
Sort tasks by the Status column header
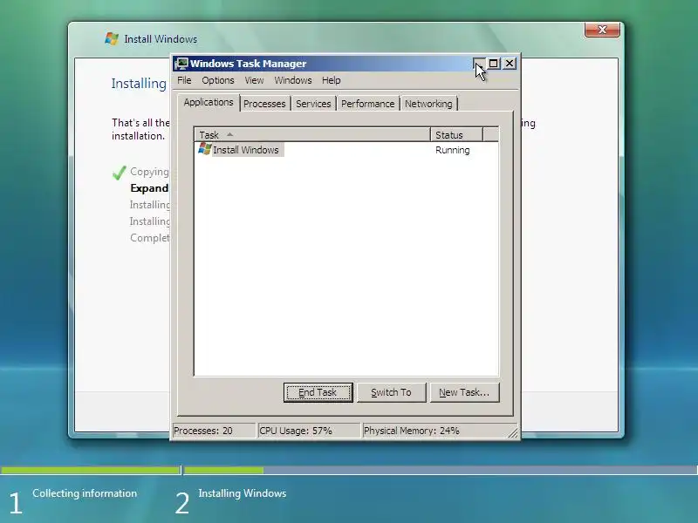(x=456, y=135)
